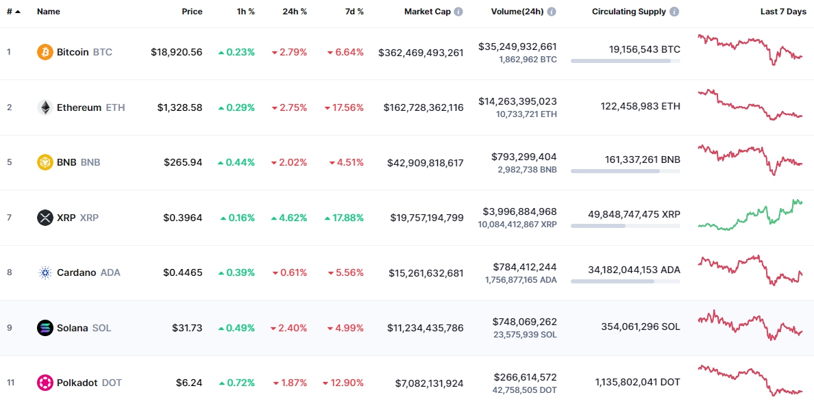Sort by rank number column header
The width and height of the screenshot is (814, 408).
(x=14, y=12)
